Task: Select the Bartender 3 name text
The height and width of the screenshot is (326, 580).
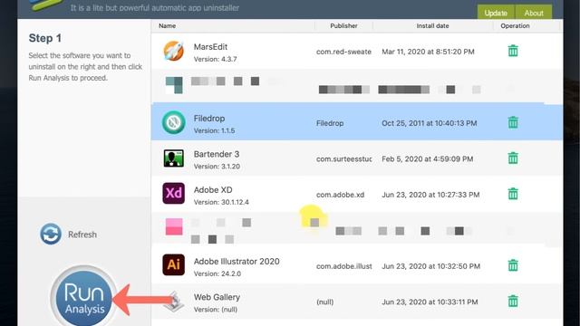Action: tap(217, 154)
